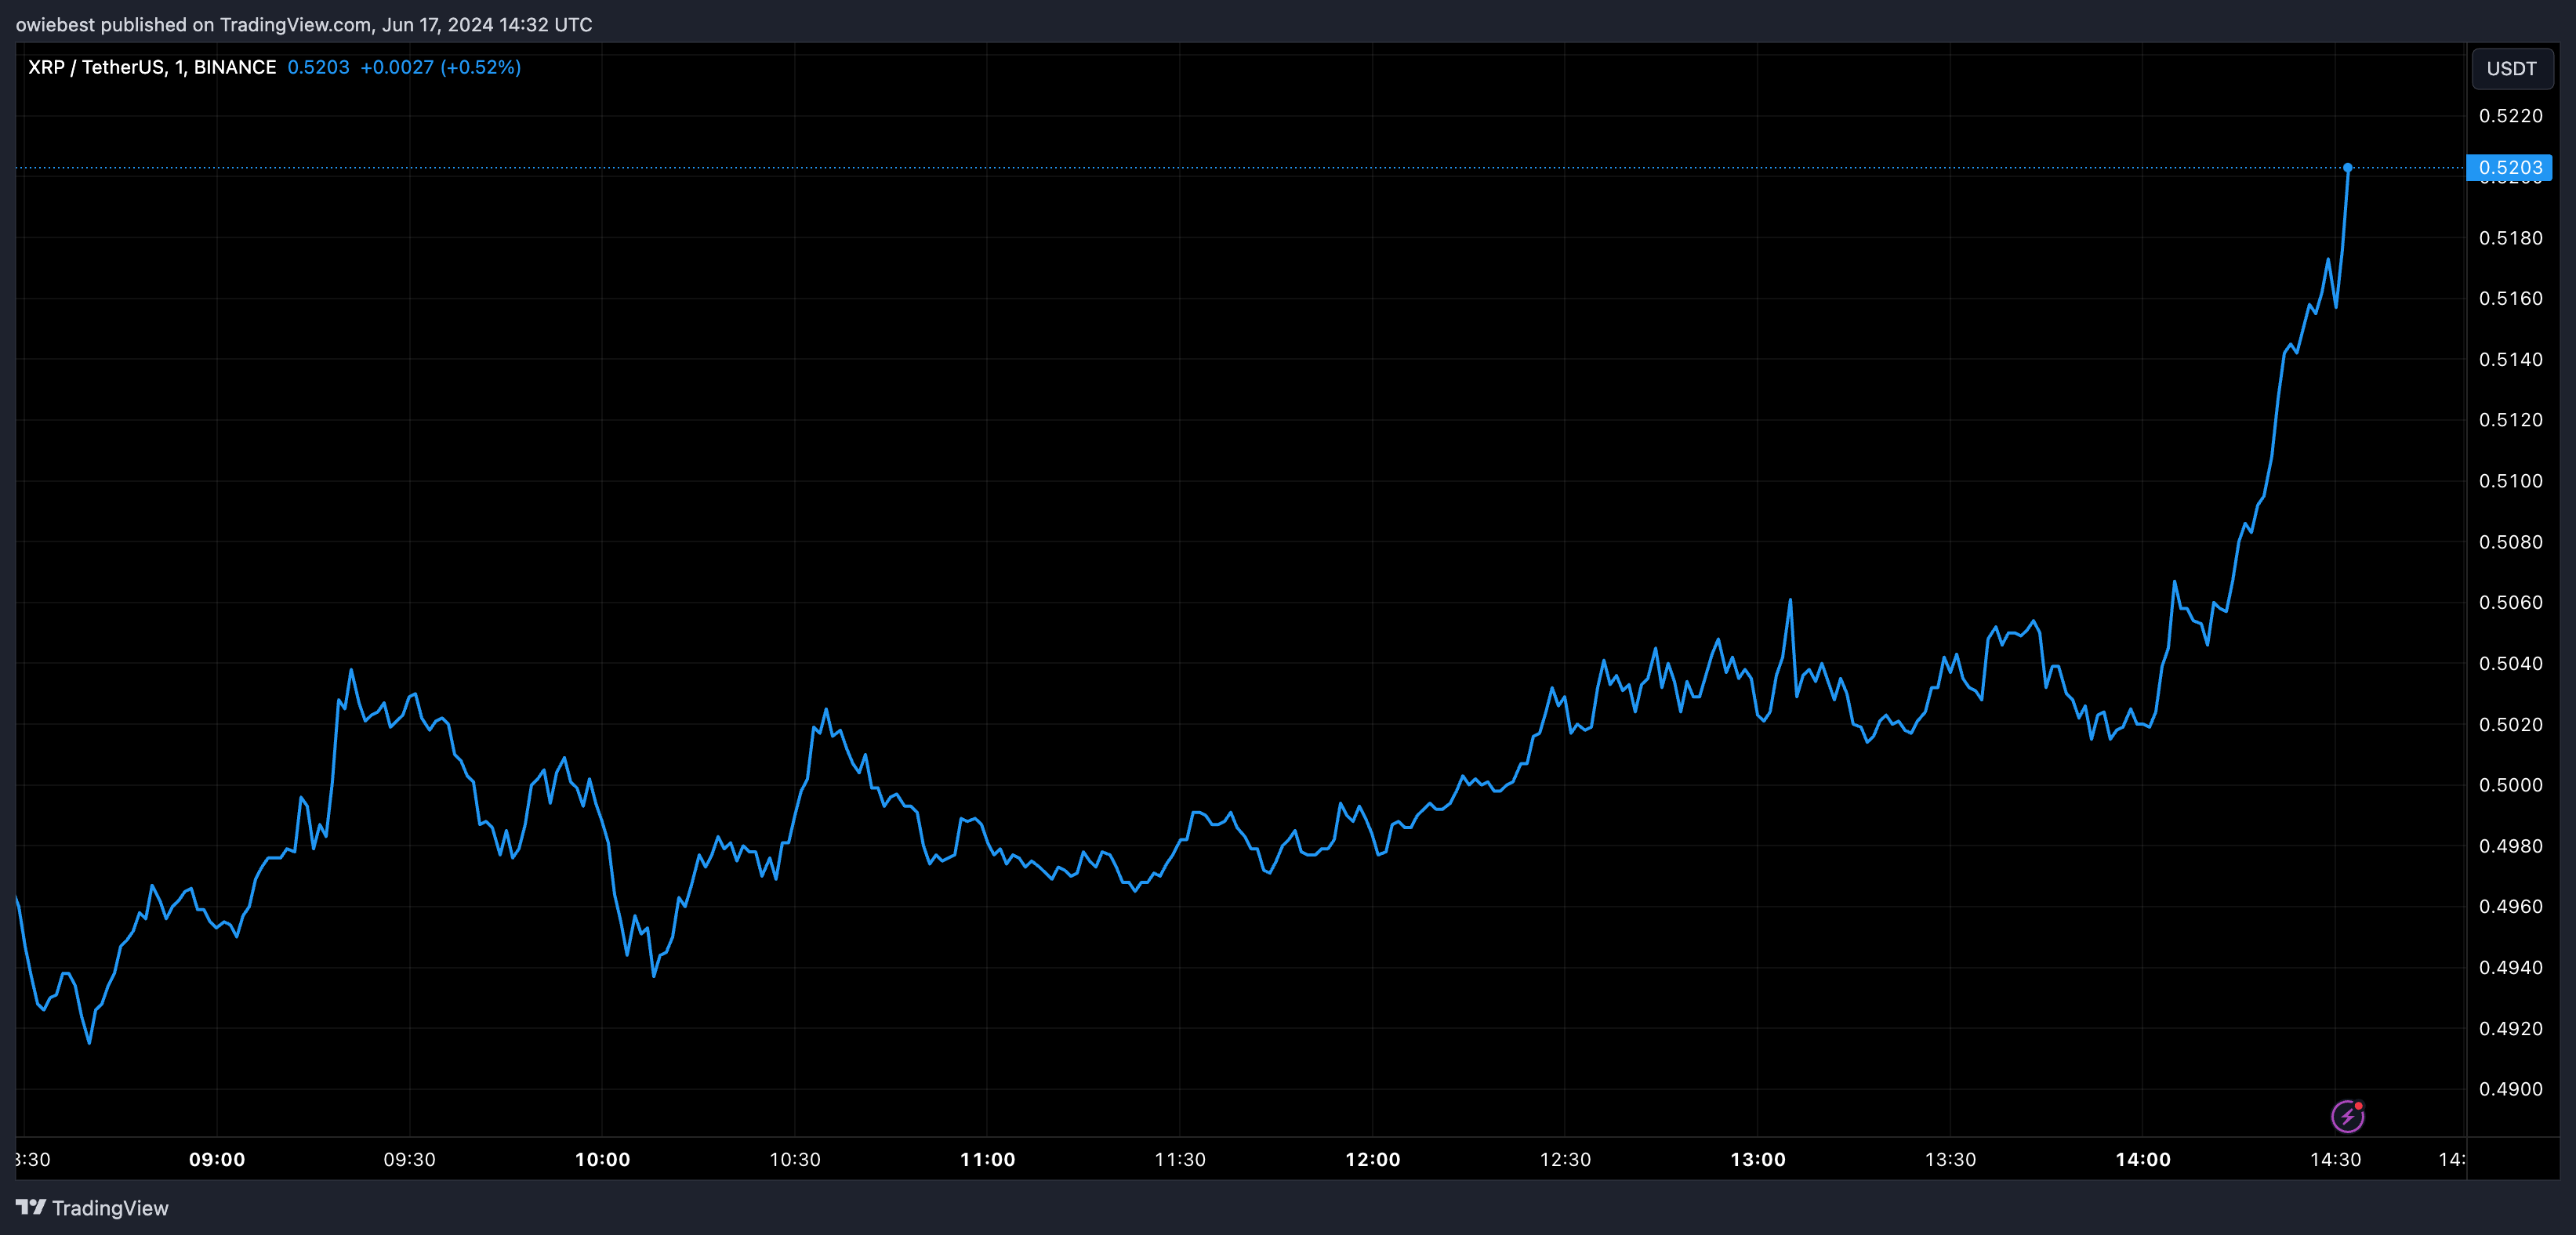Viewport: 2576px width, 1235px height.
Task: Click the blue 0.5203 price value in header
Action: (x=318, y=67)
